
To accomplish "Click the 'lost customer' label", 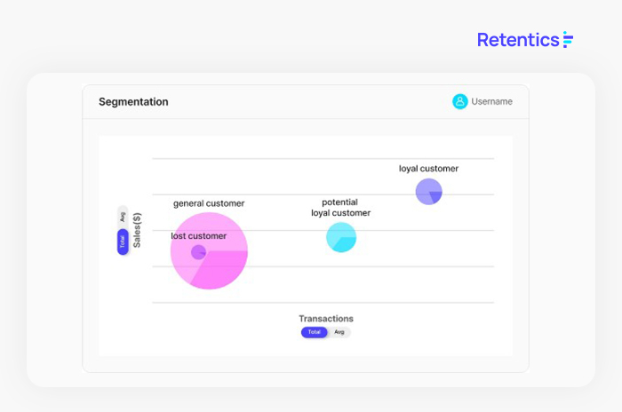I will pos(198,236).
